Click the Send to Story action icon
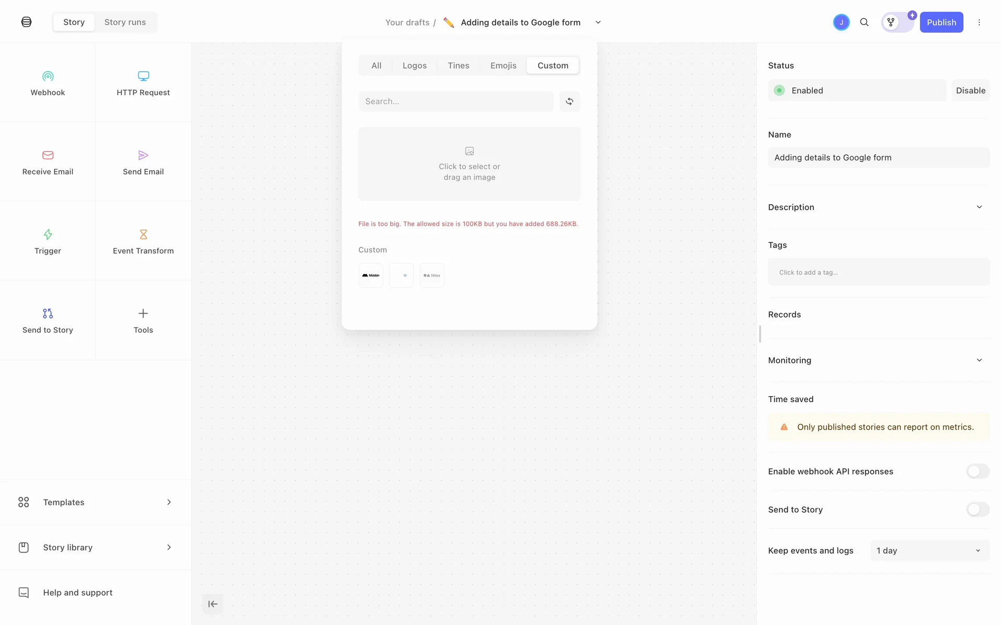This screenshot has height=625, width=1001. 47,314
